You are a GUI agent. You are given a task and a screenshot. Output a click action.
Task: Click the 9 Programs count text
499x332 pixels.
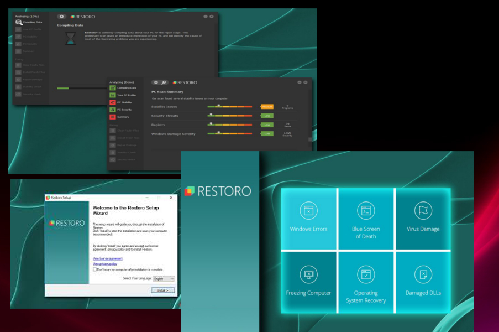tap(287, 107)
